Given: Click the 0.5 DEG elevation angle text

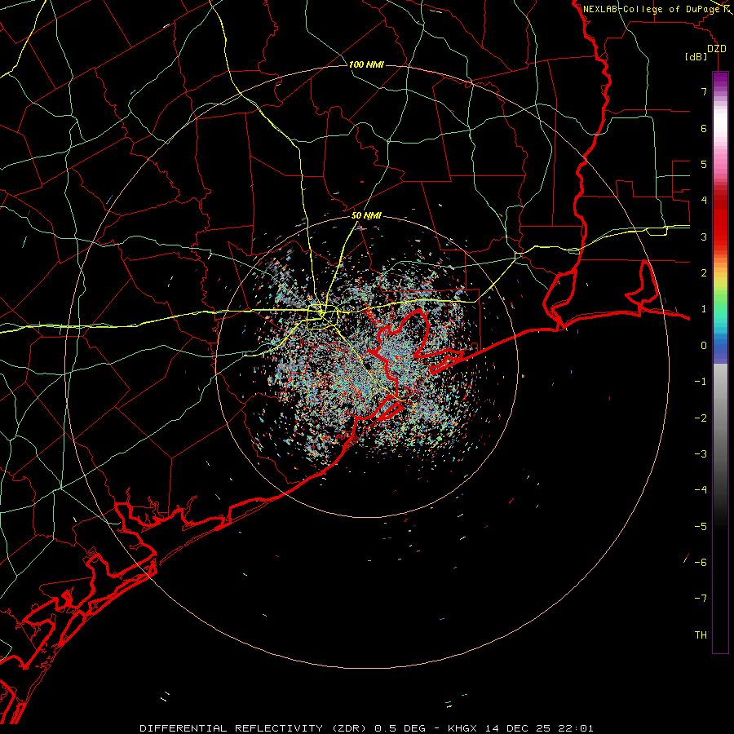Looking at the screenshot, I should point(400,728).
